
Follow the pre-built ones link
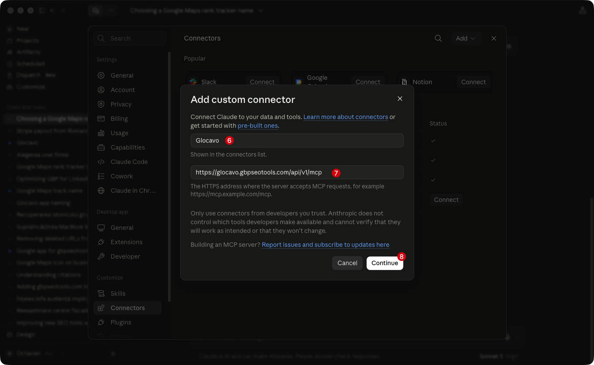pyautogui.click(x=258, y=126)
